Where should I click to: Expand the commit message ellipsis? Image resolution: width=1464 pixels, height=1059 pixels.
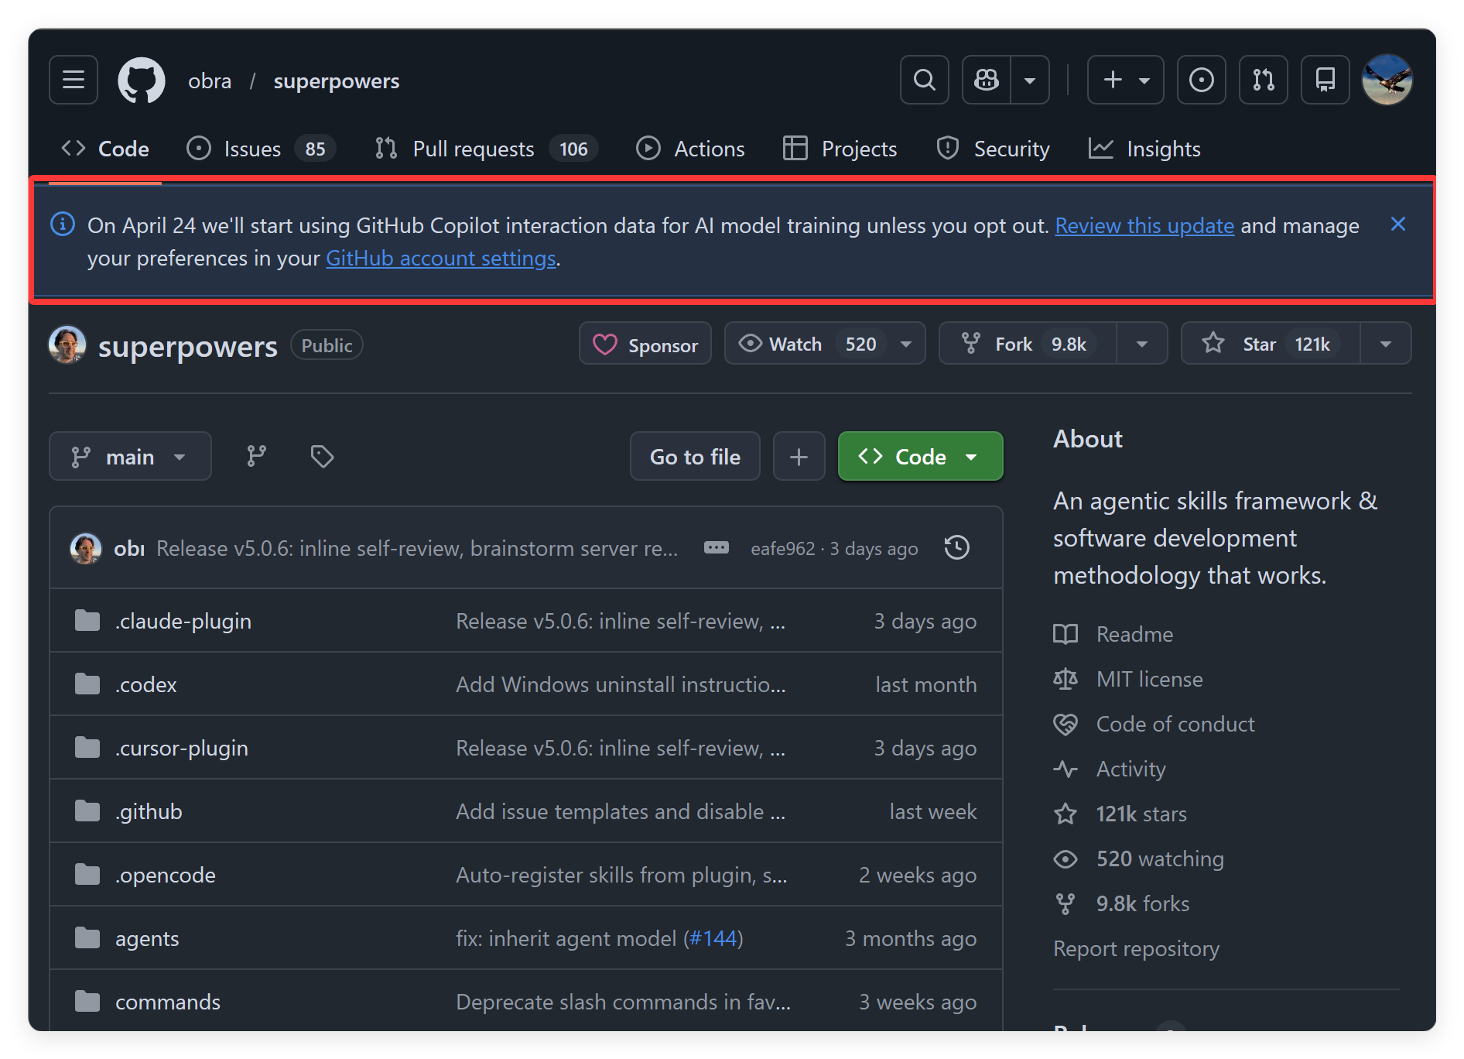coord(716,548)
